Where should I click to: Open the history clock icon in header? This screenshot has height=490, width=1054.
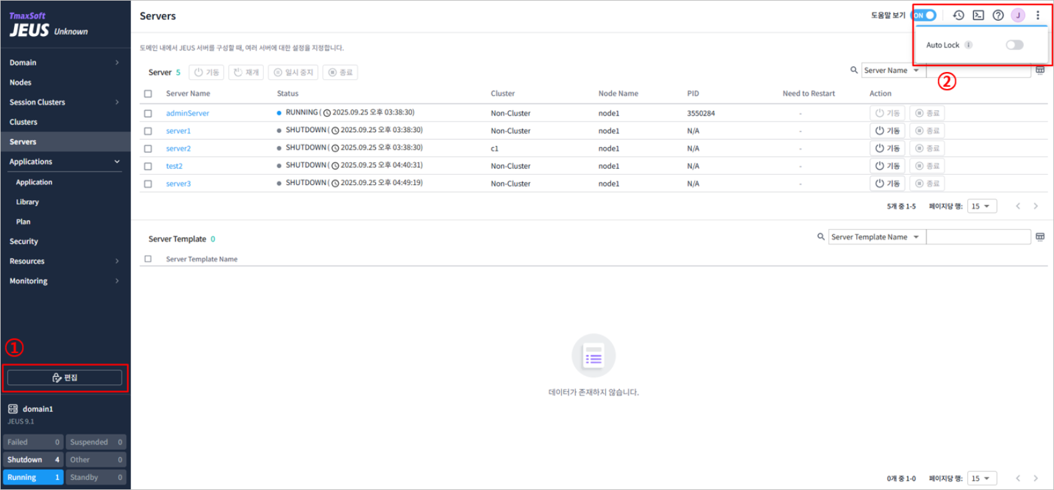958,15
